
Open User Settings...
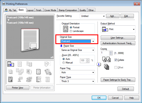point(118,38)
